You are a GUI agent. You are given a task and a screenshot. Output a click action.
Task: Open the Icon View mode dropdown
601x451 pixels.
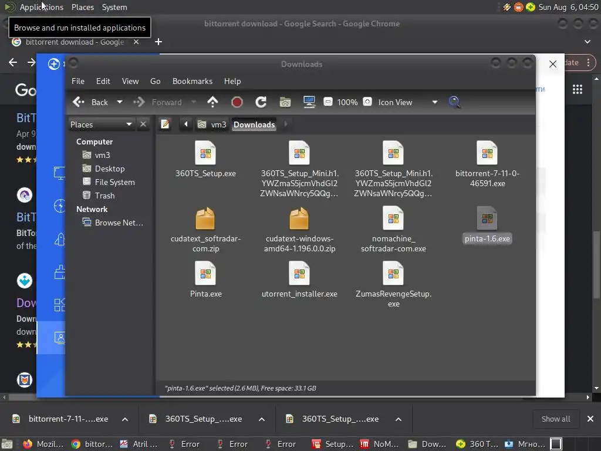tap(407, 102)
